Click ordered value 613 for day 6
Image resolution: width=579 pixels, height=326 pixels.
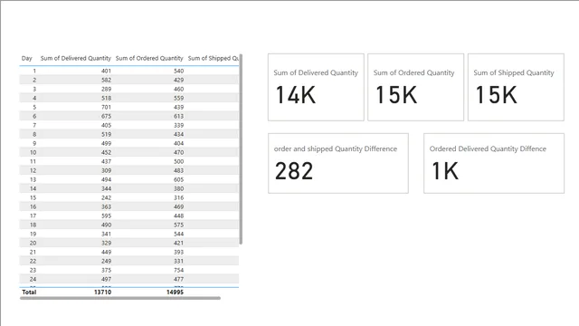179,116
